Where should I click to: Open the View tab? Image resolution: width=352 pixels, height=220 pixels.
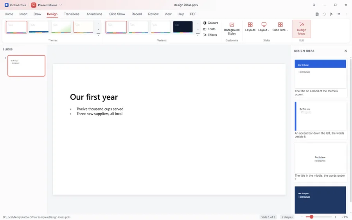click(168, 14)
